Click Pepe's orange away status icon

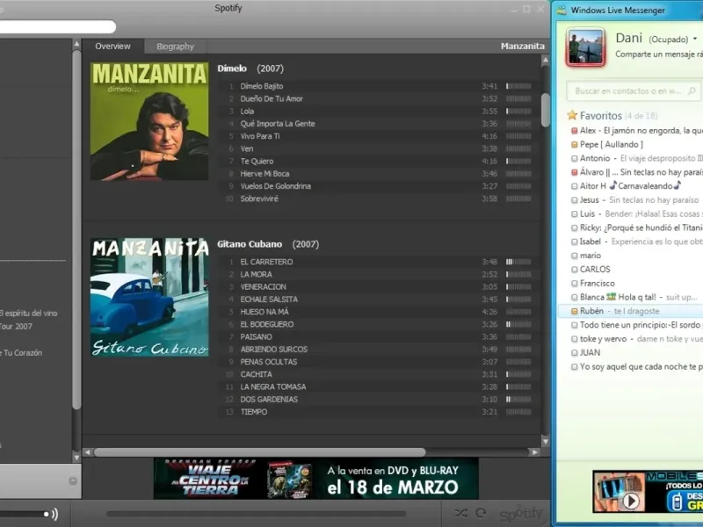[574, 145]
